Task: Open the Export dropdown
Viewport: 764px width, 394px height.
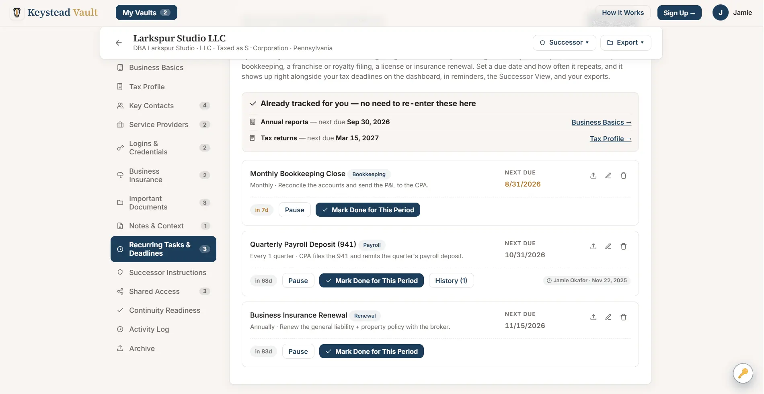Action: click(x=625, y=43)
